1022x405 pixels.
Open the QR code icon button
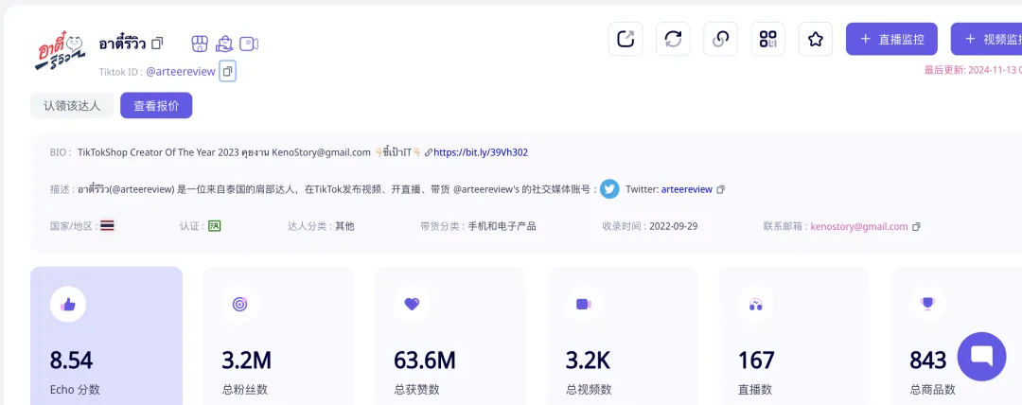click(x=767, y=39)
